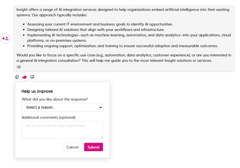Click the "Help us improve" heading
Viewport: 240px width, 168px height.
[x=37, y=91]
